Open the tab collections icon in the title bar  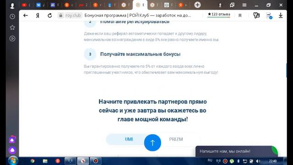pos(232,5)
